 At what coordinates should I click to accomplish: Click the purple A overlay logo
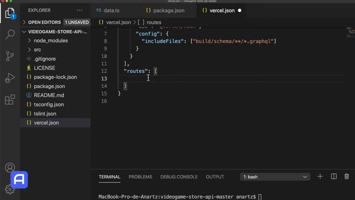tap(19, 179)
